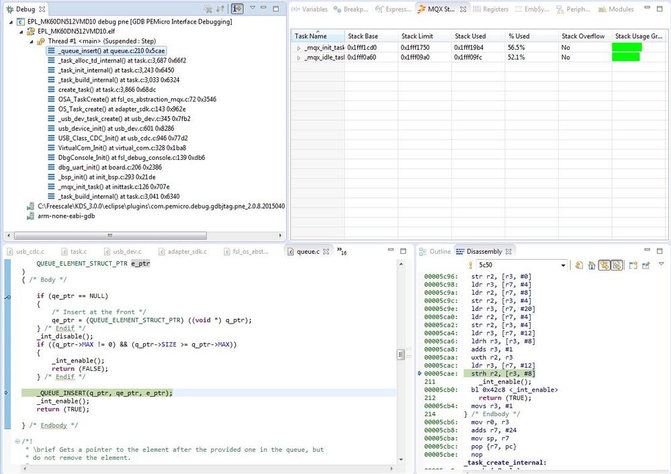Select the OSA_TaskCreate() stack frame

click(x=132, y=99)
